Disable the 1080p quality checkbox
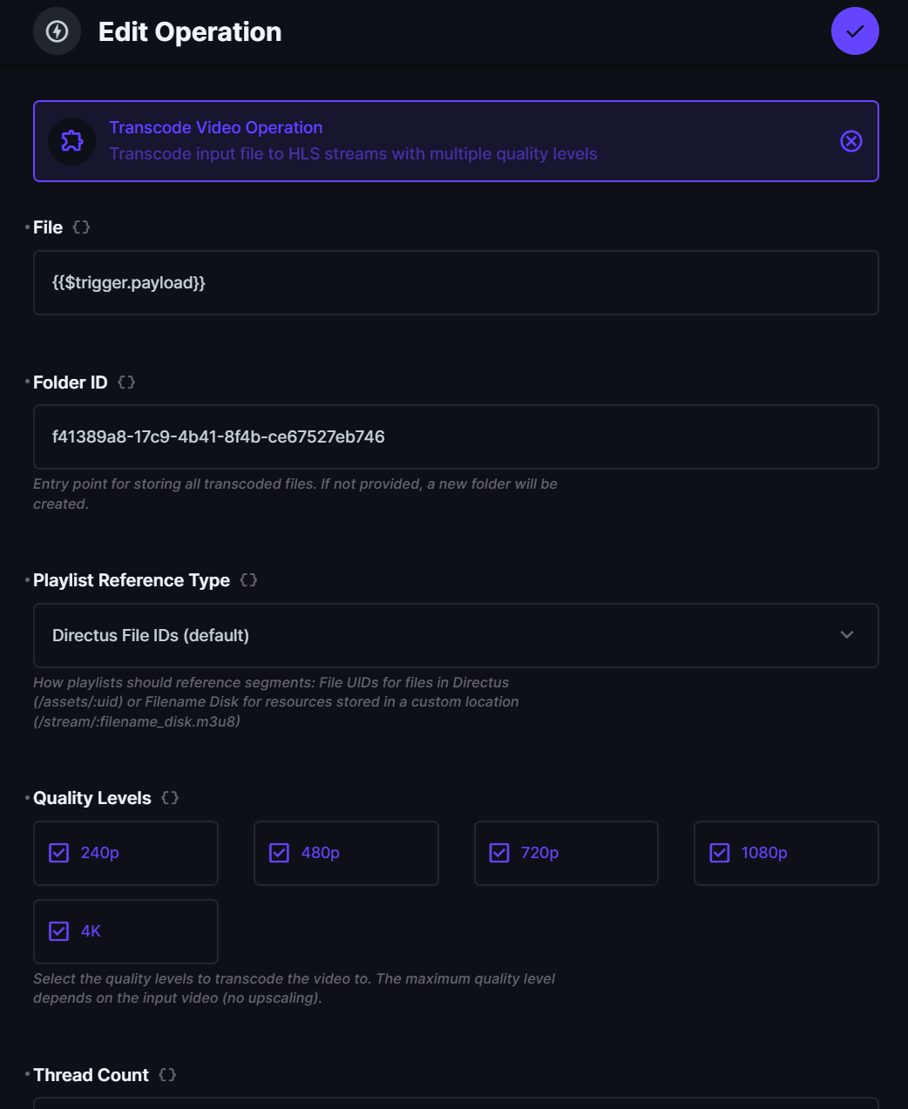Viewport: 908px width, 1109px height. pyautogui.click(x=719, y=853)
